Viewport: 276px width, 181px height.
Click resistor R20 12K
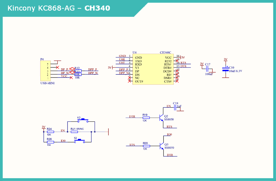(x=146, y=146)
